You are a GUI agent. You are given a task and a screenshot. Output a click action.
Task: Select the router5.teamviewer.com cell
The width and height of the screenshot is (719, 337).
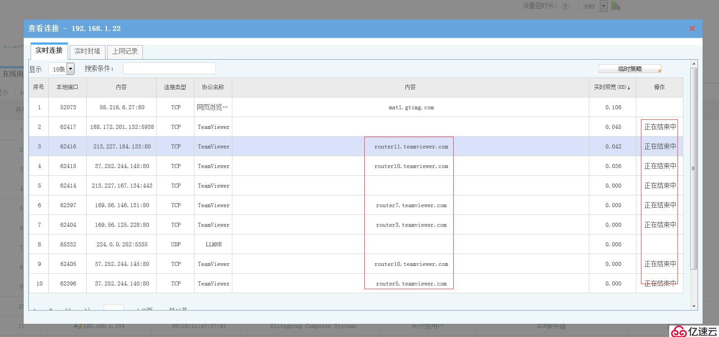[x=411, y=284]
